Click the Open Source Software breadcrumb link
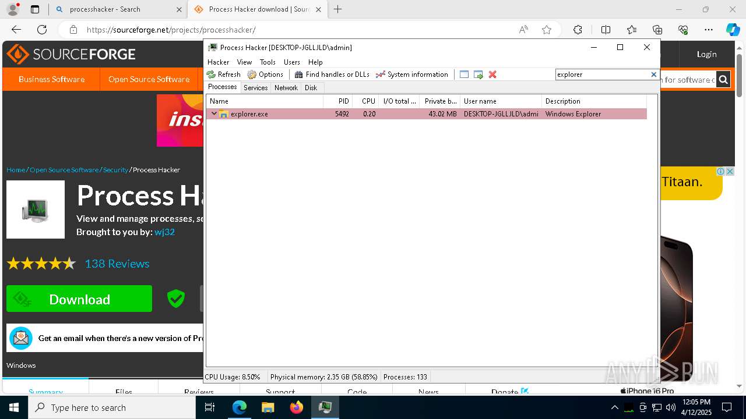This screenshot has height=419, width=746. [x=64, y=170]
